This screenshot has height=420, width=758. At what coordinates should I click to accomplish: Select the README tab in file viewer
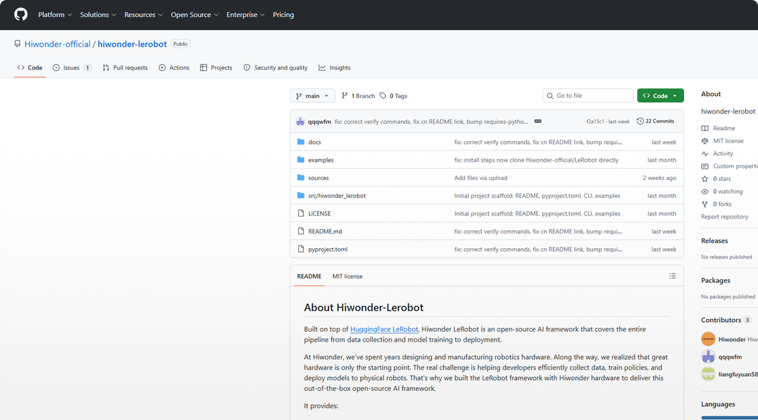(309, 276)
